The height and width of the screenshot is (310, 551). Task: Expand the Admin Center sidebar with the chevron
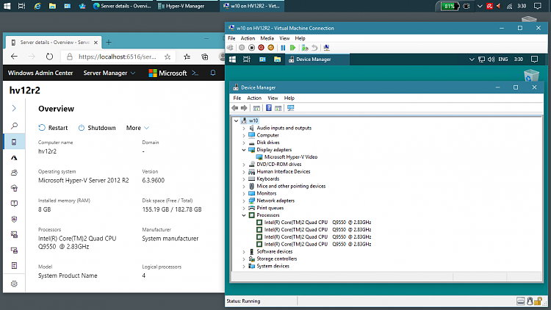tap(14, 108)
